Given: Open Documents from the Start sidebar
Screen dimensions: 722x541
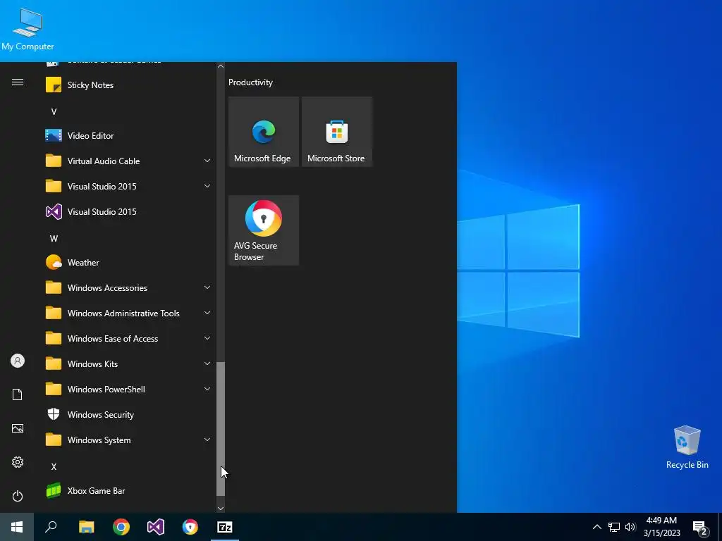Looking at the screenshot, I should (18, 394).
